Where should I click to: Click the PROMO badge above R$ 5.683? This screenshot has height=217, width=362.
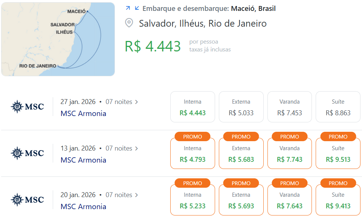pos(241,136)
